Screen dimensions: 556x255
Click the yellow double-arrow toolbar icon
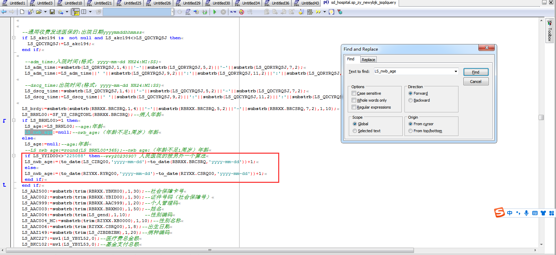318,12
